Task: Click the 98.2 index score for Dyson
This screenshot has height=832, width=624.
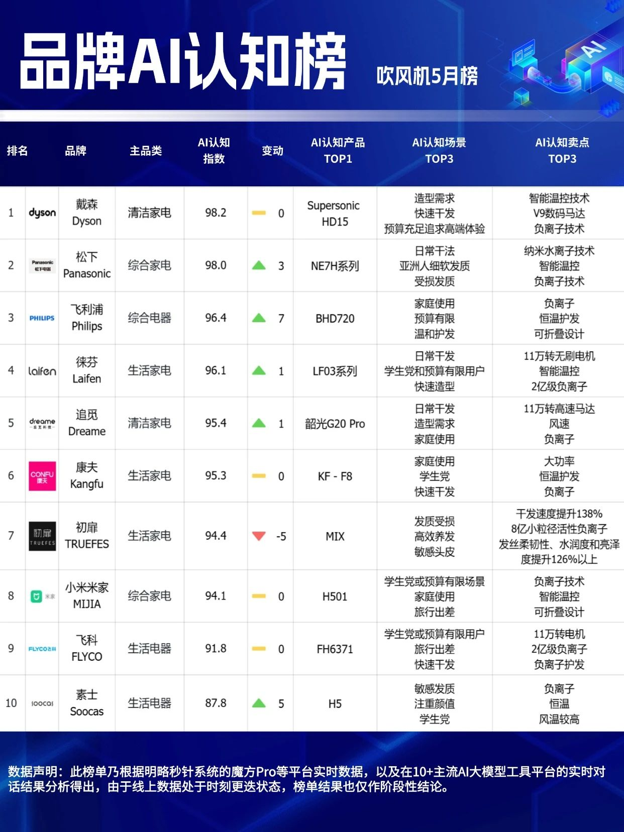Action: point(216,213)
